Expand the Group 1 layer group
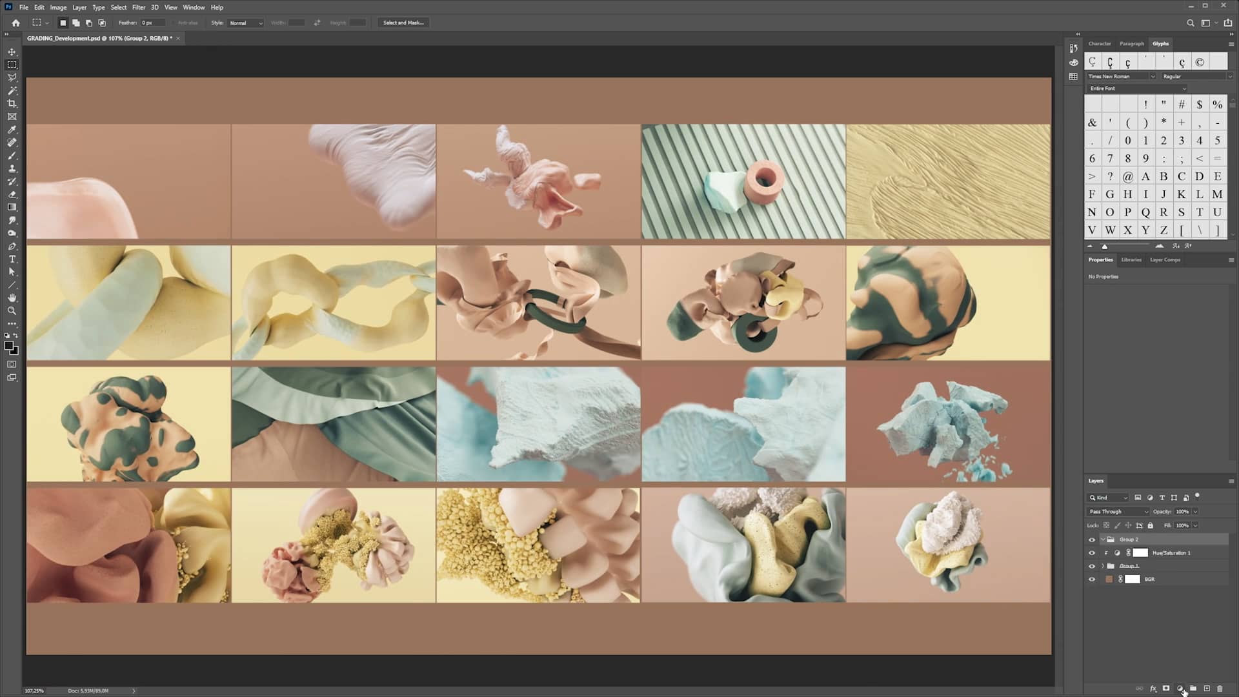This screenshot has height=697, width=1239. pyautogui.click(x=1103, y=566)
